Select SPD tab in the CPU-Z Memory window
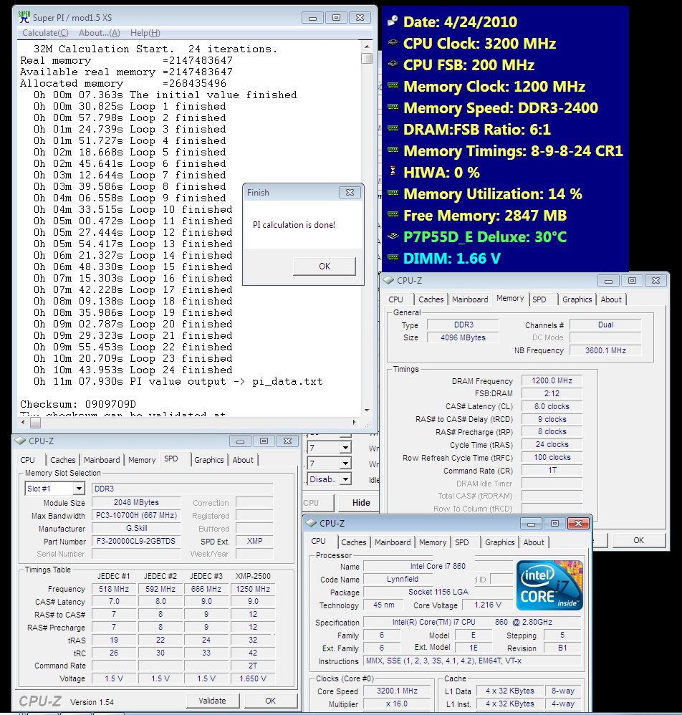682x715 pixels. pos(539,299)
